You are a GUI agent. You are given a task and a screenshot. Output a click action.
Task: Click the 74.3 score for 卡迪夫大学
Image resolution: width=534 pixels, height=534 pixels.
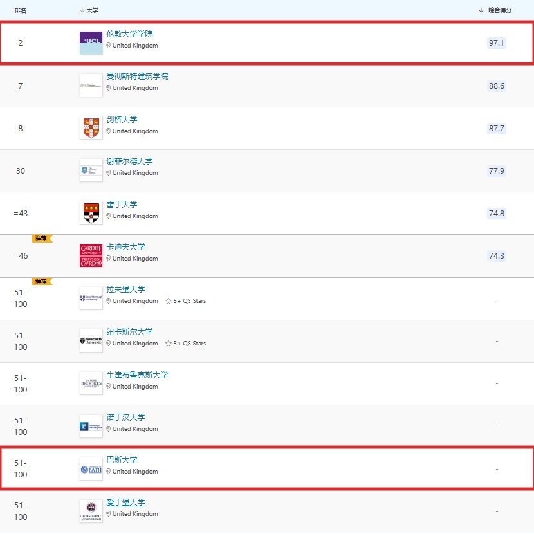click(497, 256)
